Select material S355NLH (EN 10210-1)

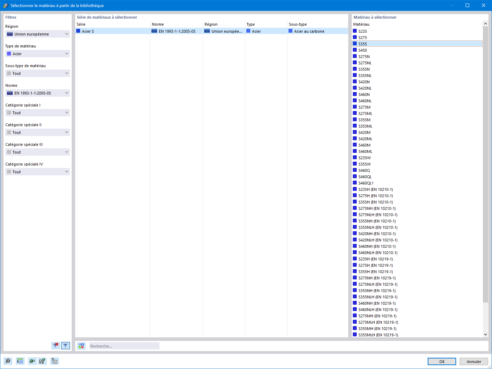417,227
